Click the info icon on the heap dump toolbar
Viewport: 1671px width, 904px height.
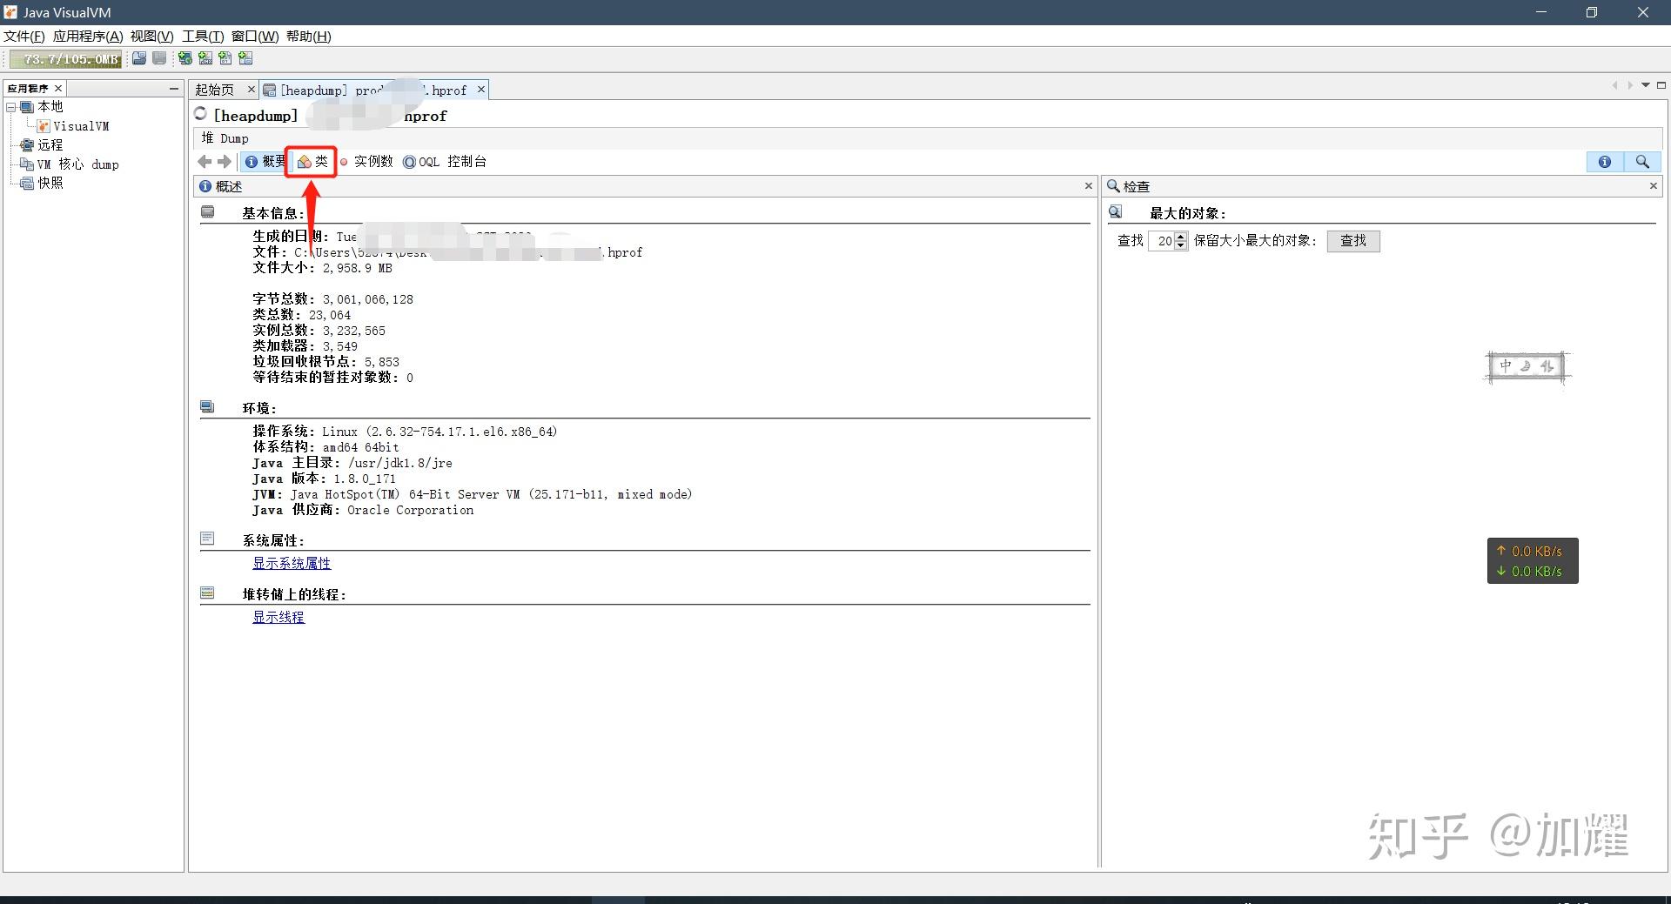1605,162
